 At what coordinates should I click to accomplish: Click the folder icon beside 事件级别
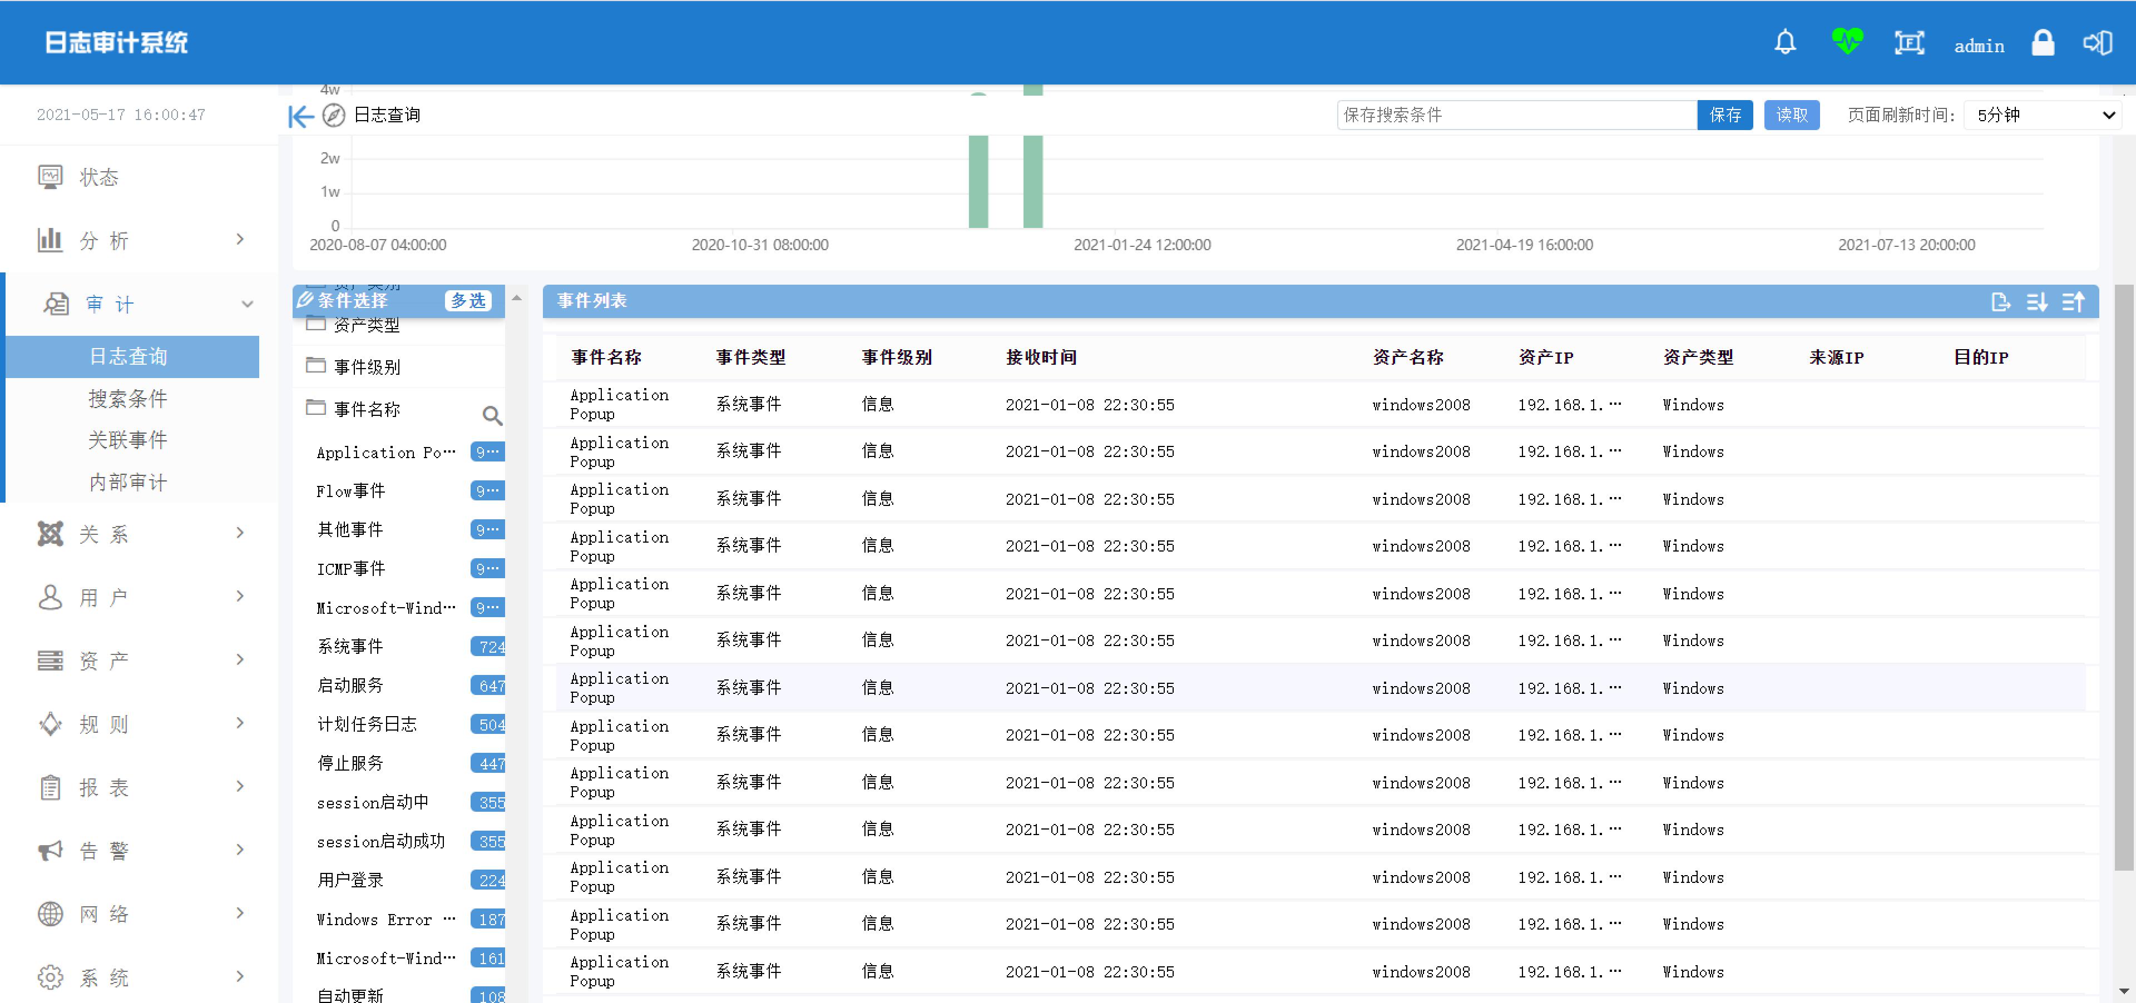pyautogui.click(x=315, y=365)
